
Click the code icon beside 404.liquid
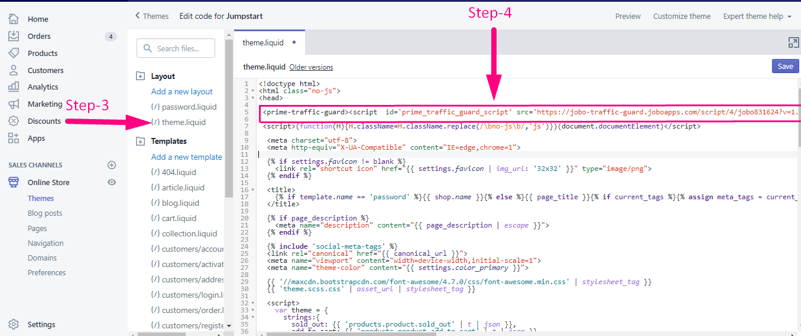pyautogui.click(x=155, y=172)
